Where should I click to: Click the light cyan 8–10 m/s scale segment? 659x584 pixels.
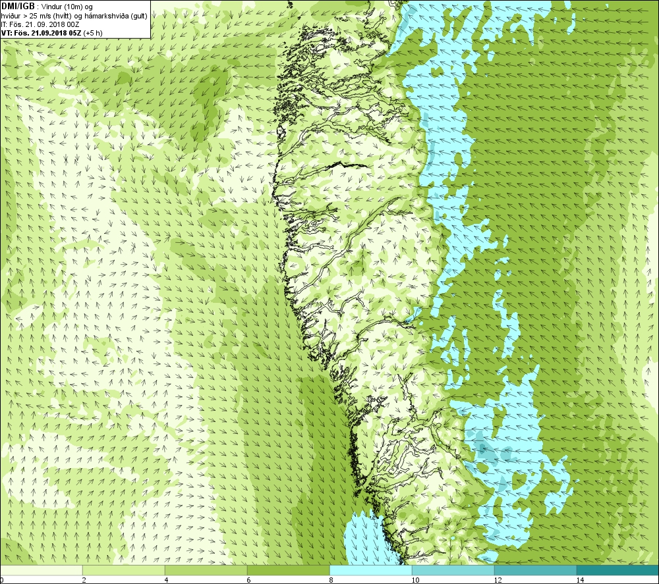370,570
